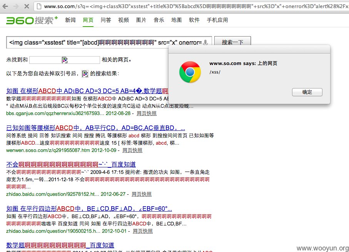
Task: Click the 360搜索 logo
Action: pos(32,20)
